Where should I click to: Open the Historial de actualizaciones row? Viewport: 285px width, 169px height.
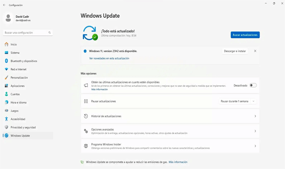pyautogui.click(x=170, y=116)
